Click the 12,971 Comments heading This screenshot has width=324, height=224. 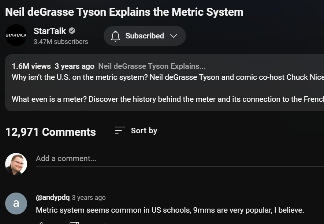coord(51,132)
